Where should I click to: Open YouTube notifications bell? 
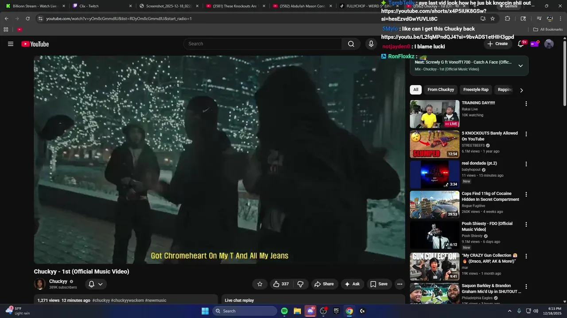click(x=521, y=44)
